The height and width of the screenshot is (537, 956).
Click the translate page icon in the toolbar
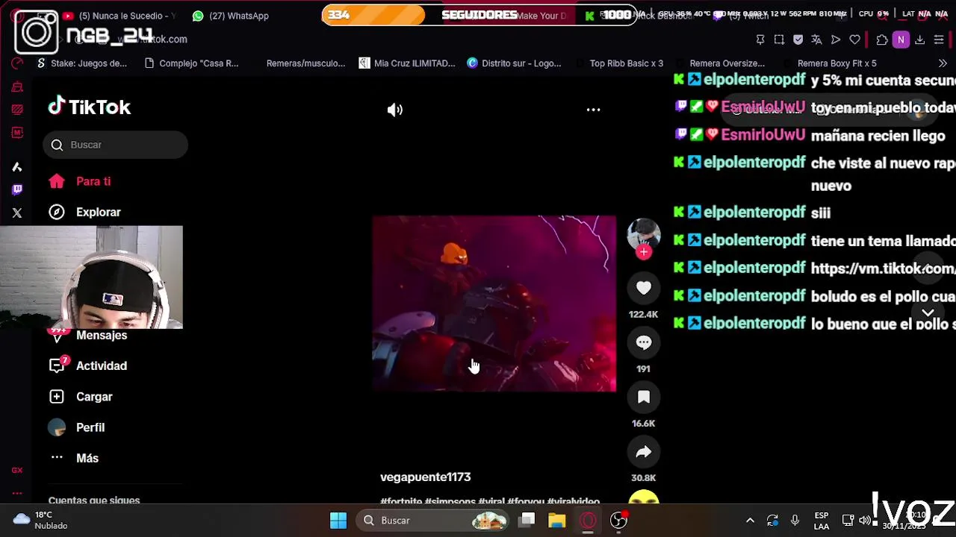[x=816, y=40]
